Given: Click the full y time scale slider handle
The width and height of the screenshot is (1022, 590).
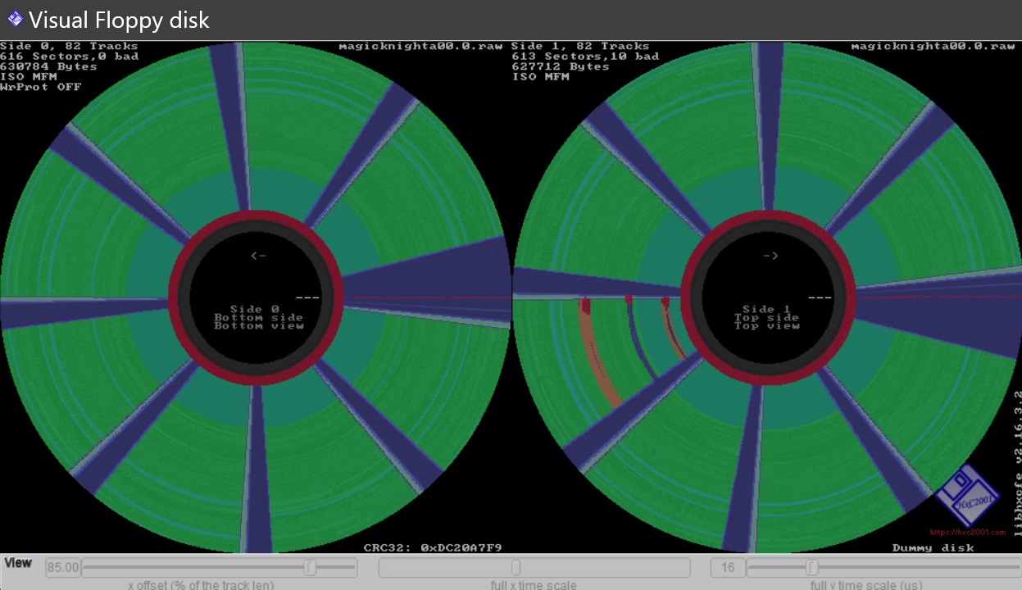Looking at the screenshot, I should coord(811,568).
